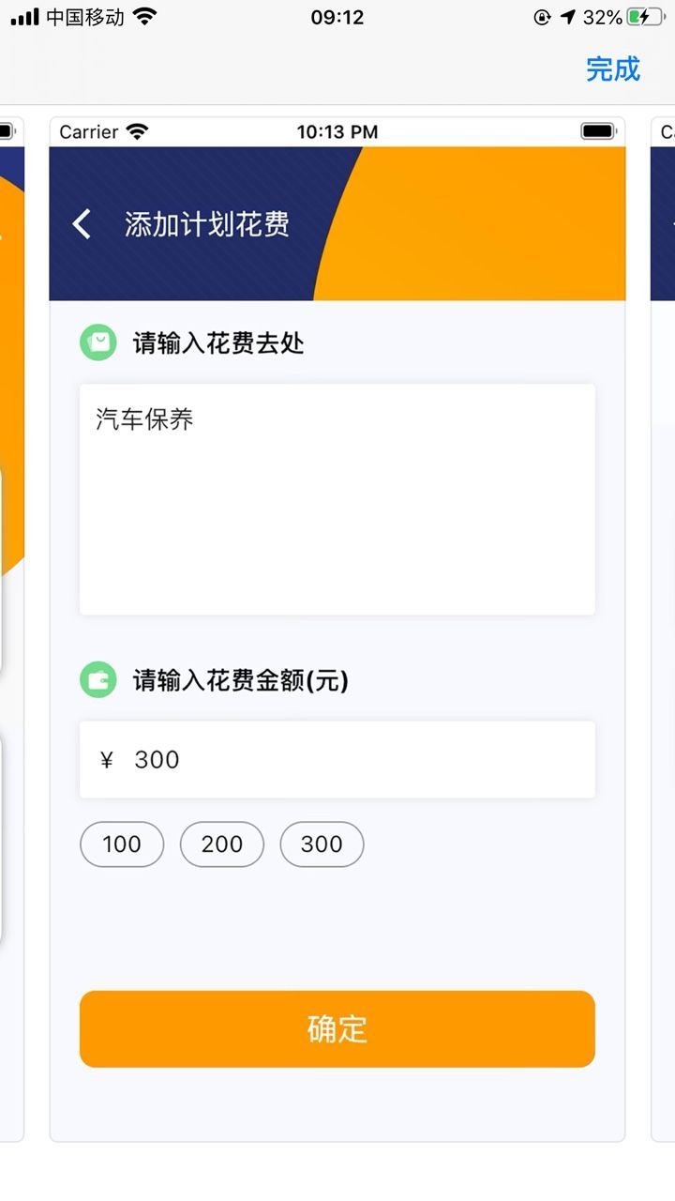The height and width of the screenshot is (1201, 675).
Task: Tap the cellular signal bars icon
Action: coord(25,17)
